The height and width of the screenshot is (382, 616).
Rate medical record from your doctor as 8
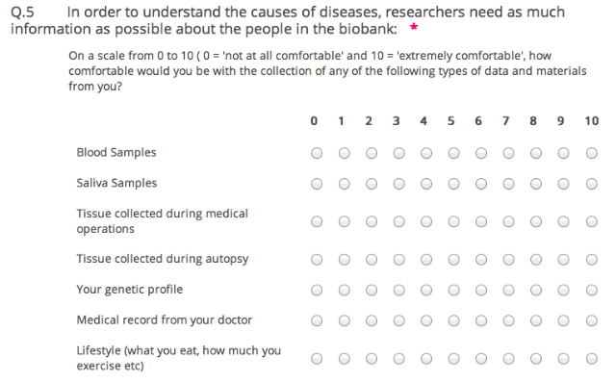(x=536, y=320)
